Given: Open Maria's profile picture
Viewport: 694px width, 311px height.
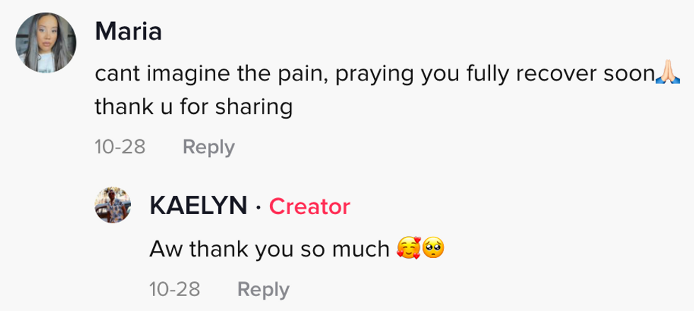Looking at the screenshot, I should (47, 44).
